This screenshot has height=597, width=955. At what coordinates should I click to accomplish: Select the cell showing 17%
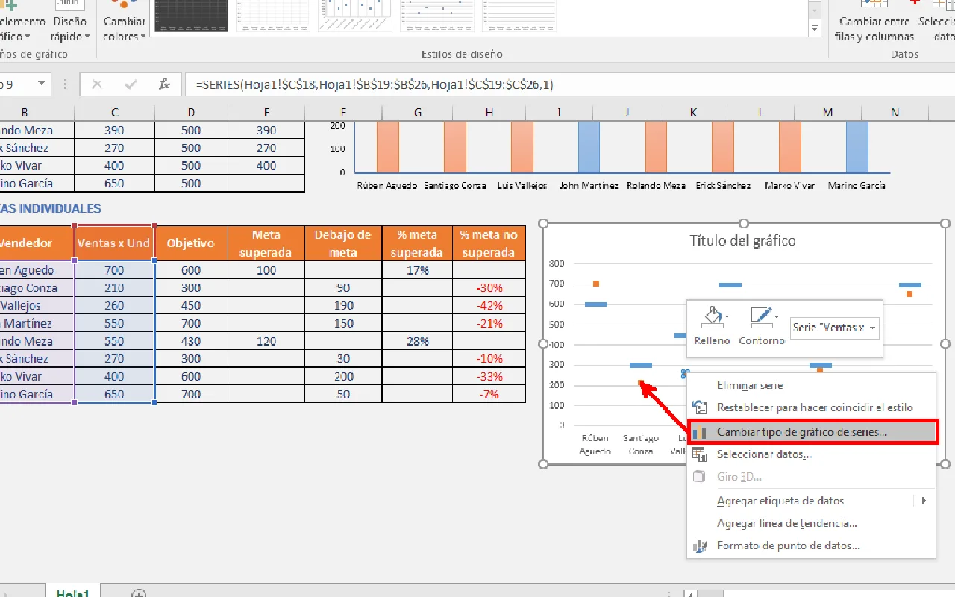[x=418, y=270]
